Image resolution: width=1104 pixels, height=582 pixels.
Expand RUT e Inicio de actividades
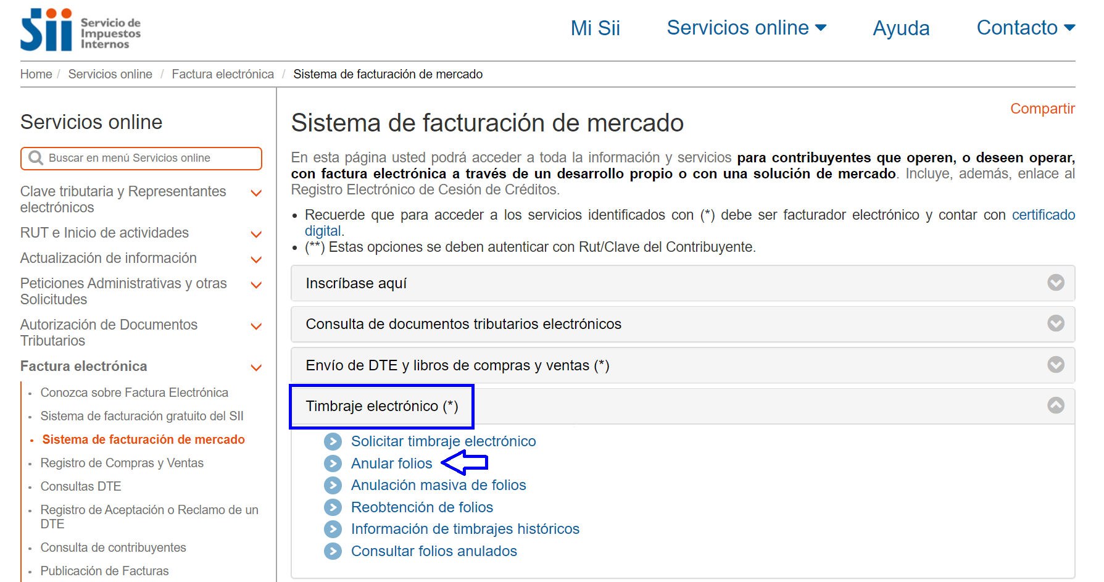pyautogui.click(x=256, y=234)
